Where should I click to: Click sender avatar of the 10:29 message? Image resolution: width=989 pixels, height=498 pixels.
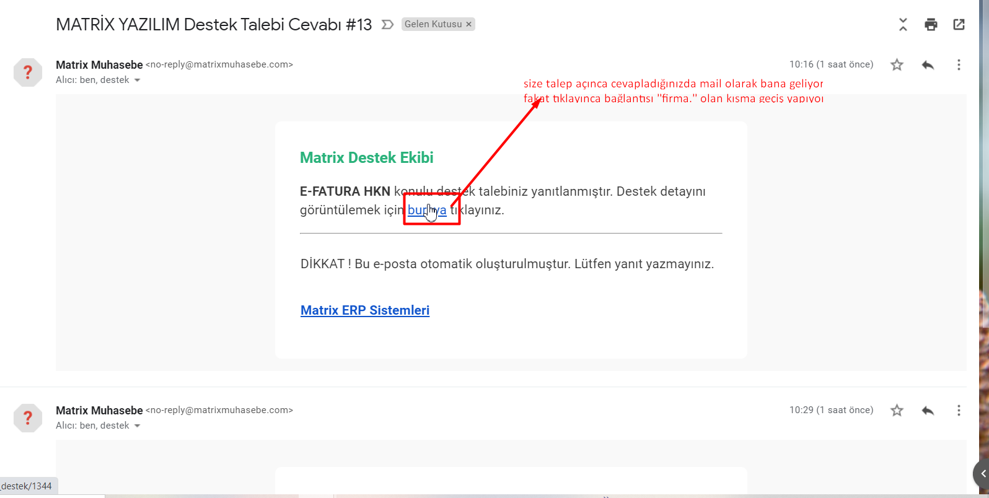pyautogui.click(x=28, y=418)
